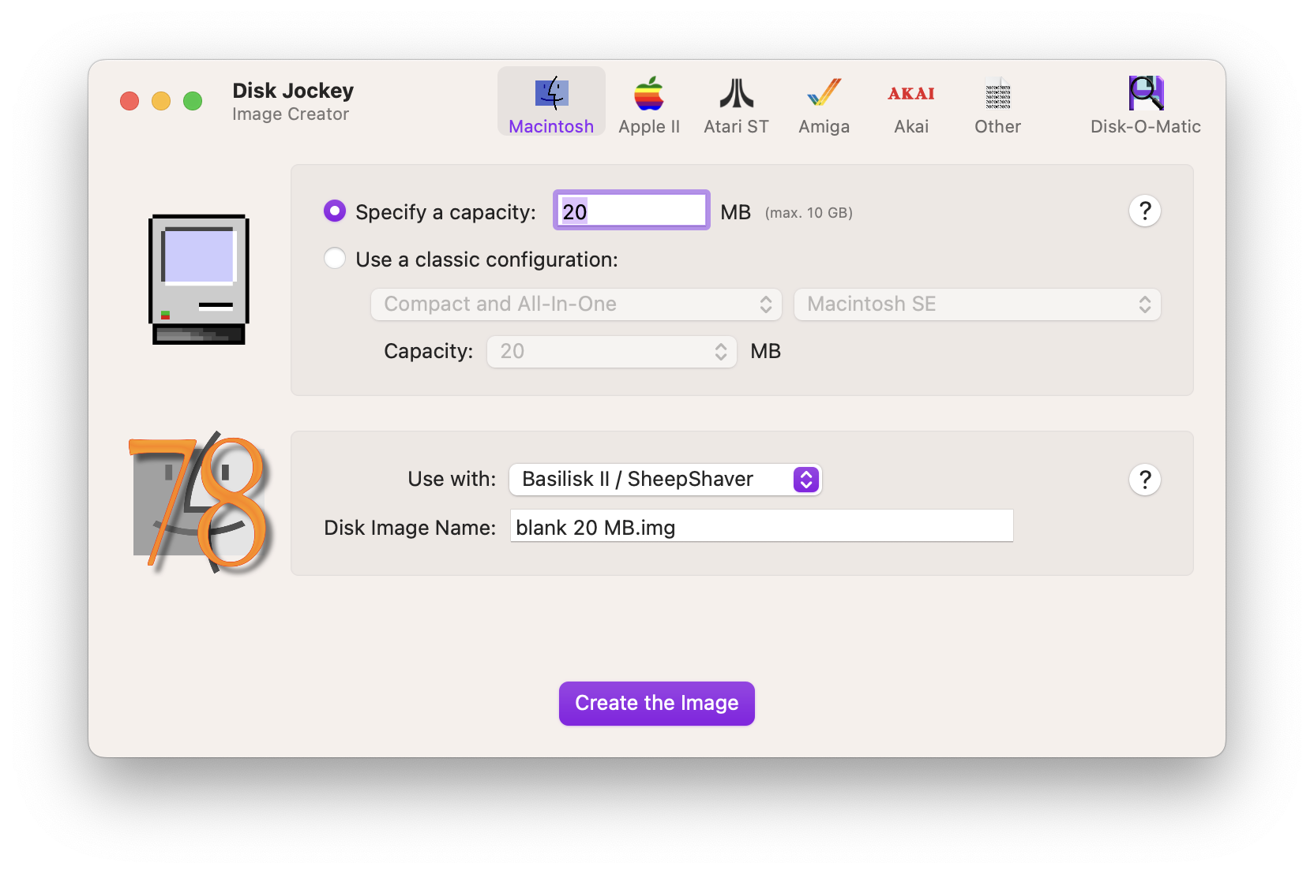Click the classic Macintosh computer image
1314x874 pixels.
[199, 279]
